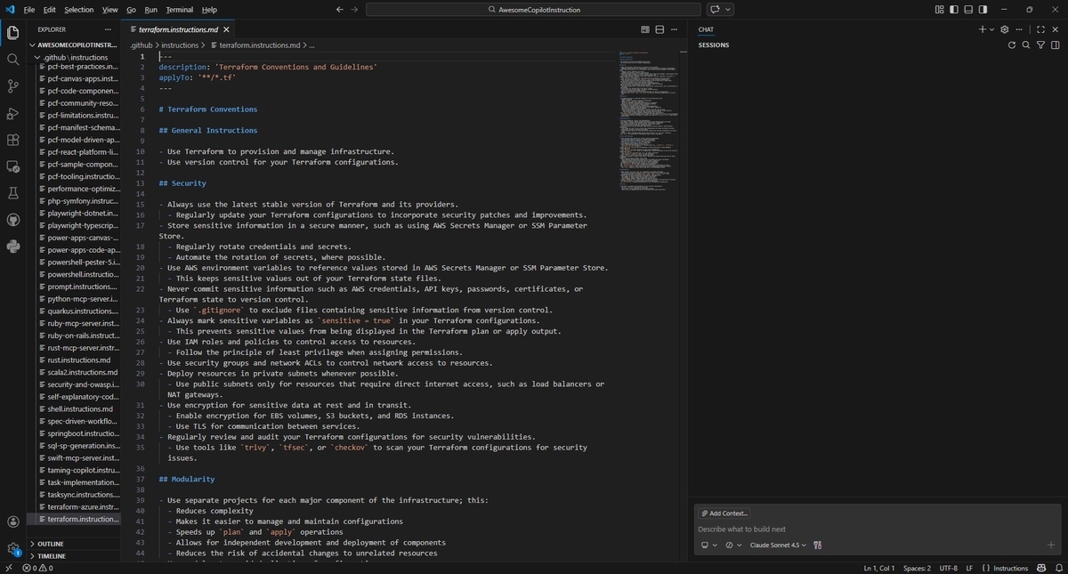This screenshot has width=1068, height=574.
Task: Filter the chat Sessions
Action: tap(1040, 44)
